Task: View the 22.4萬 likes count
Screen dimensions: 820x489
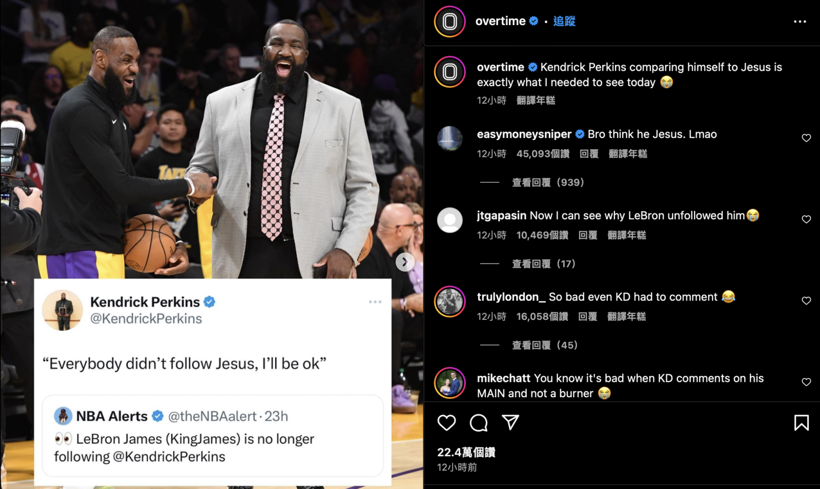Action: [x=466, y=452]
